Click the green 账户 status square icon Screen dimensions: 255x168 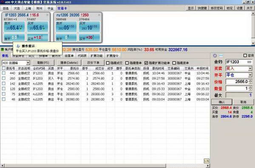click(x=2, y=49)
